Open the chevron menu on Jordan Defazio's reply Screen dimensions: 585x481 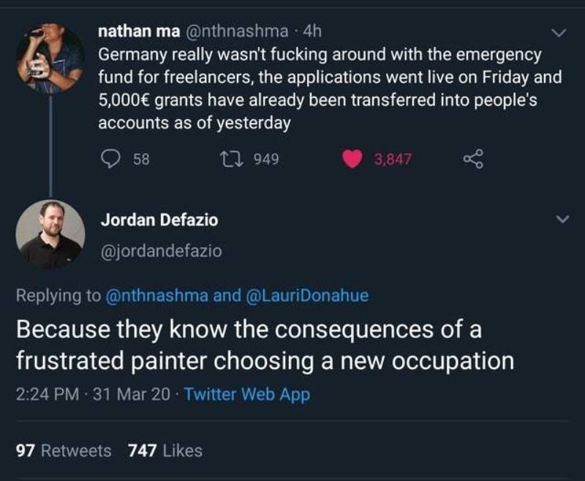(559, 219)
